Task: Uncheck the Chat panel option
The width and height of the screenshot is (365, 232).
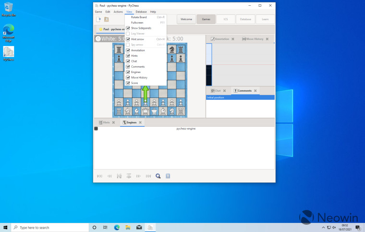Action: [x=128, y=61]
